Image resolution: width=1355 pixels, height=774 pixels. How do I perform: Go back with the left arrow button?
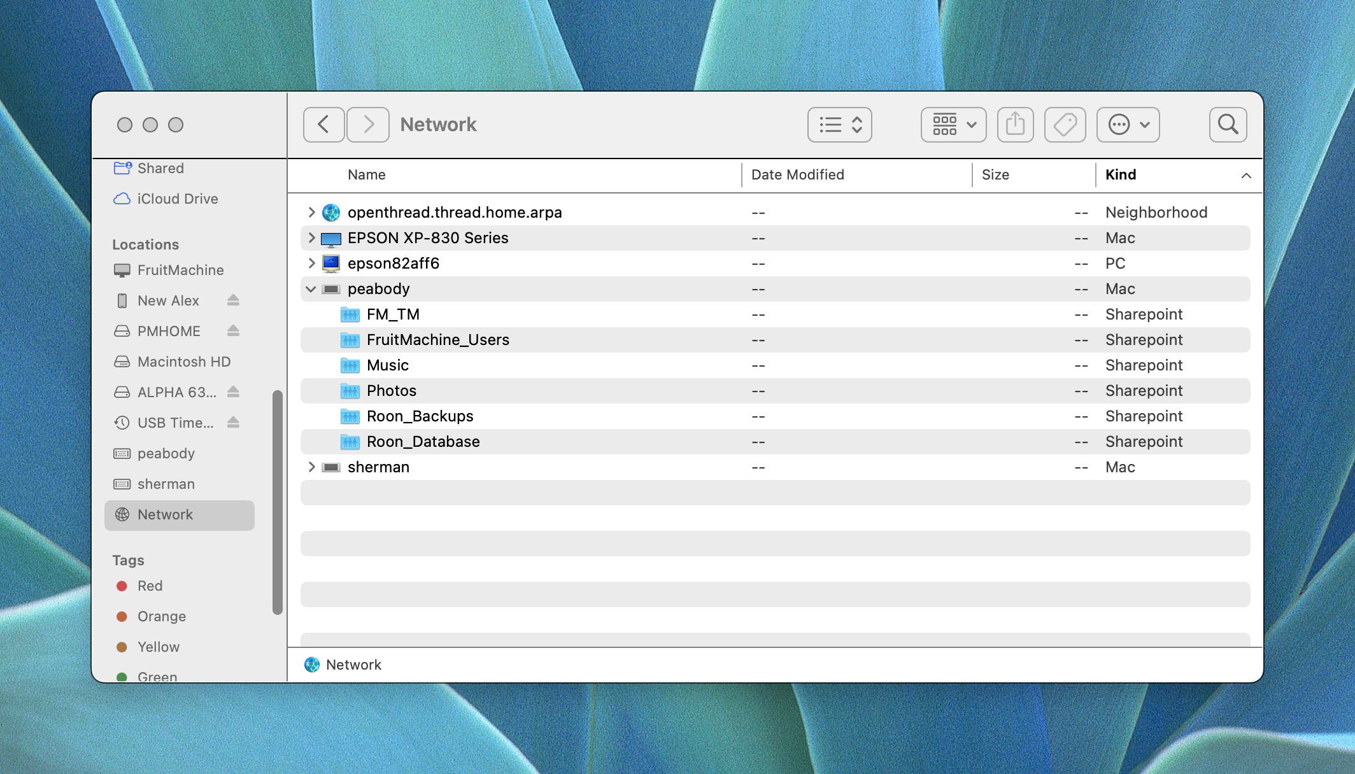(x=324, y=125)
